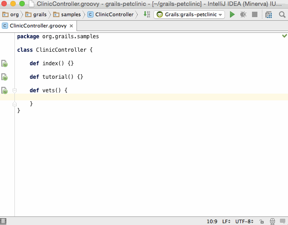288x225 pixels.
Task: Select the samples breadcrumb folder
Action: pos(67,14)
